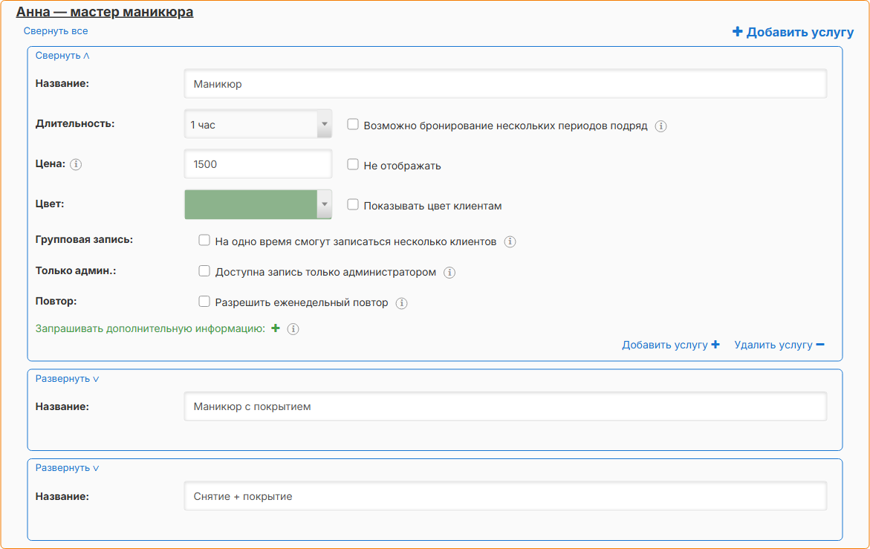The height and width of the screenshot is (549, 870).
Task: Click info icon next to admin-only booking option
Action: (449, 273)
